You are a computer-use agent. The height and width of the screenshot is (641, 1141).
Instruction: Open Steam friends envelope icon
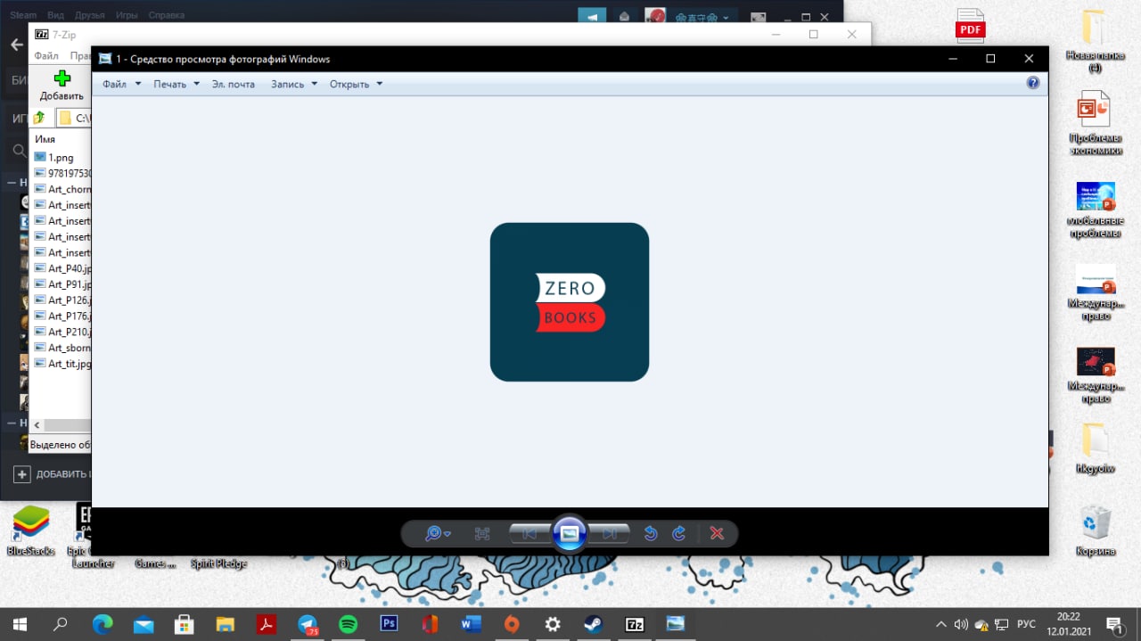pyautogui.click(x=625, y=16)
